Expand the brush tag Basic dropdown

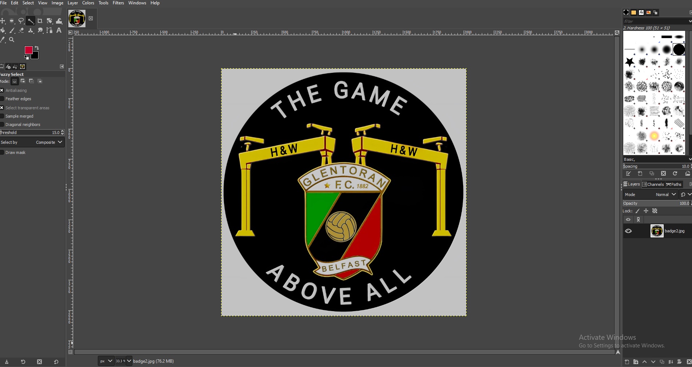point(690,159)
